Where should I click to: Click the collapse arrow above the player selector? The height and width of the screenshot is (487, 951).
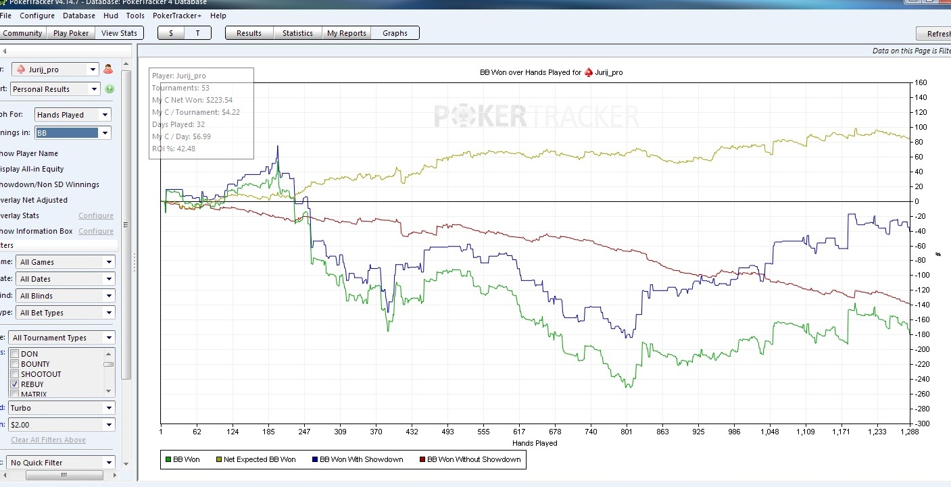(x=5, y=51)
